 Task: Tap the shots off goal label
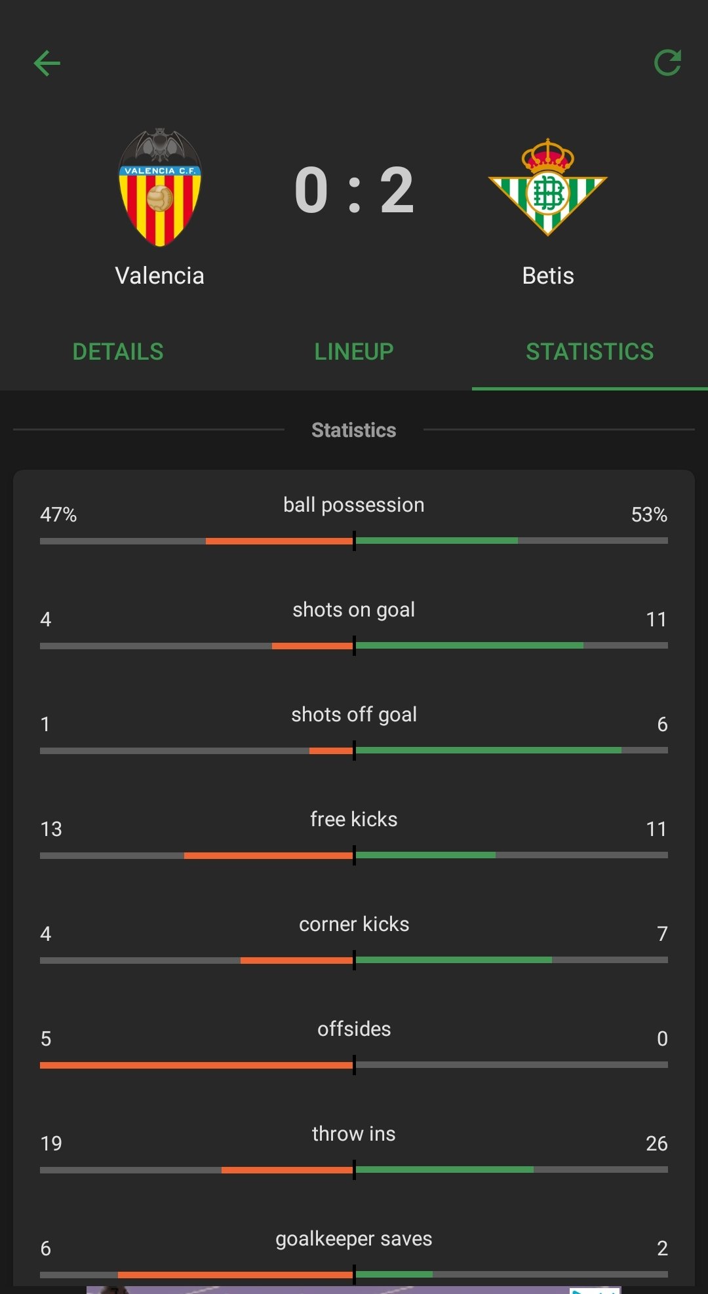point(354,714)
